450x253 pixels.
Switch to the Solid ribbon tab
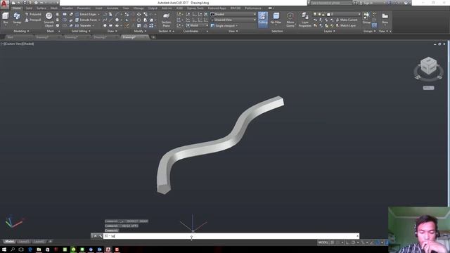tap(30, 8)
